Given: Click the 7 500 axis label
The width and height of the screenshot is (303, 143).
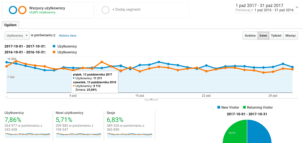Looking at the screenshot, I should [11, 77].
